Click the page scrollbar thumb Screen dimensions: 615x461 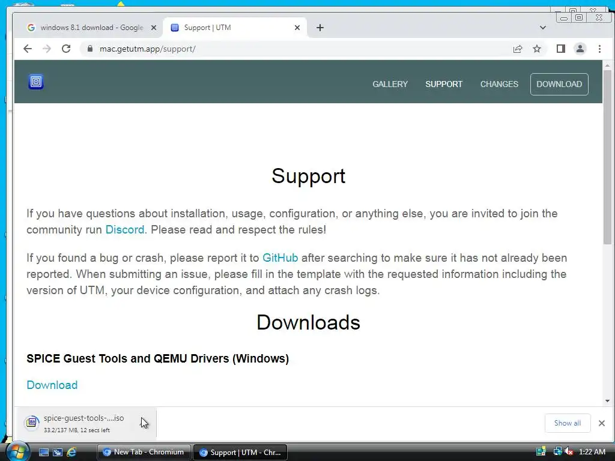tap(607, 157)
